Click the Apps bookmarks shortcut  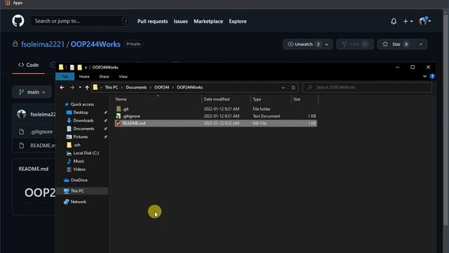[14, 3]
